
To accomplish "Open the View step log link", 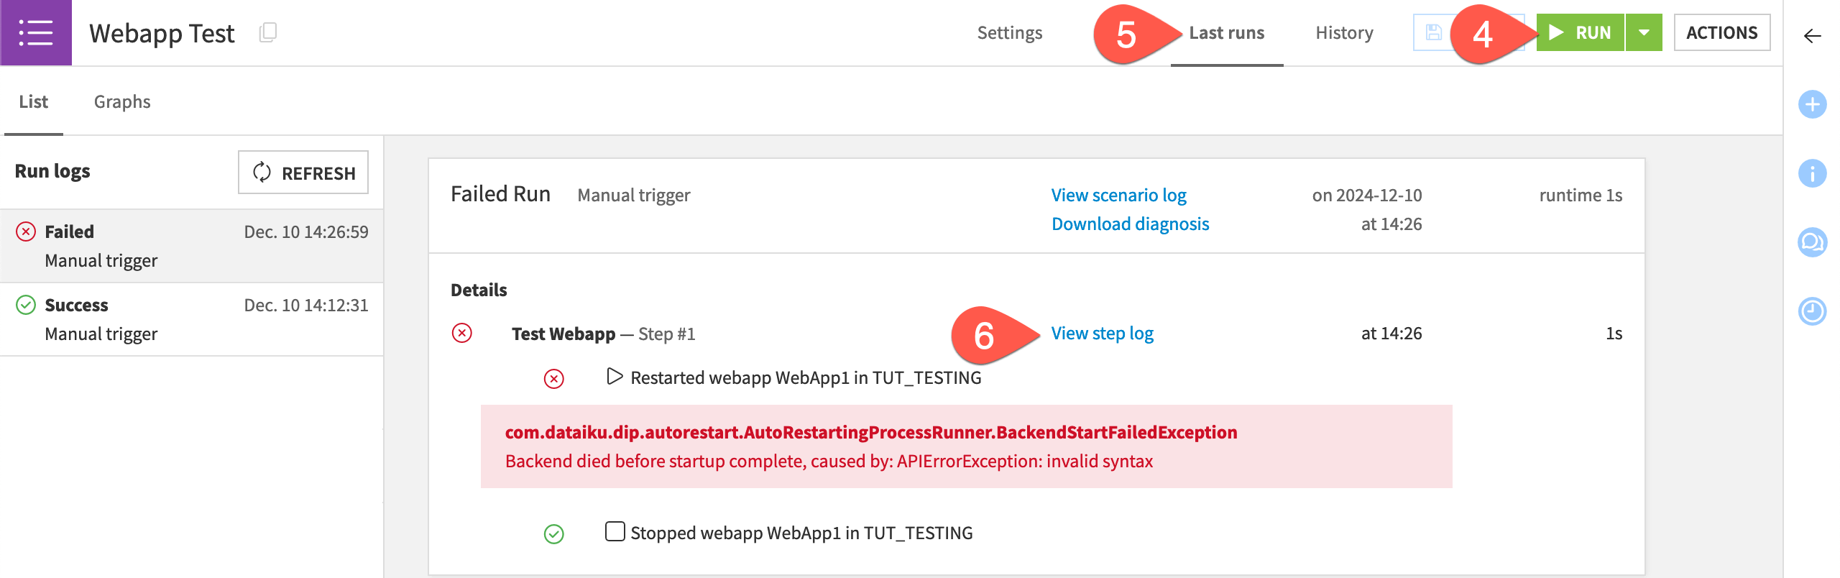I will [x=1103, y=334].
